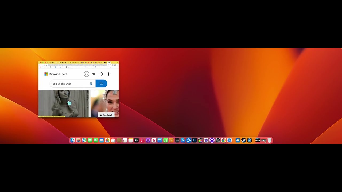
Task: Click the Microsoft Start logo
Action: point(56,74)
